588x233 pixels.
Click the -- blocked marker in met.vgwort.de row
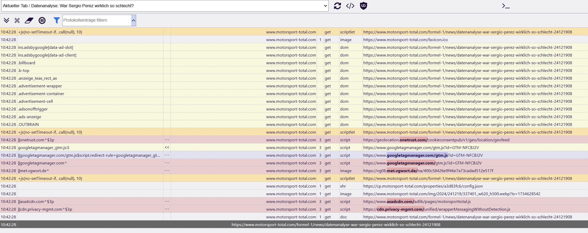coord(167,171)
